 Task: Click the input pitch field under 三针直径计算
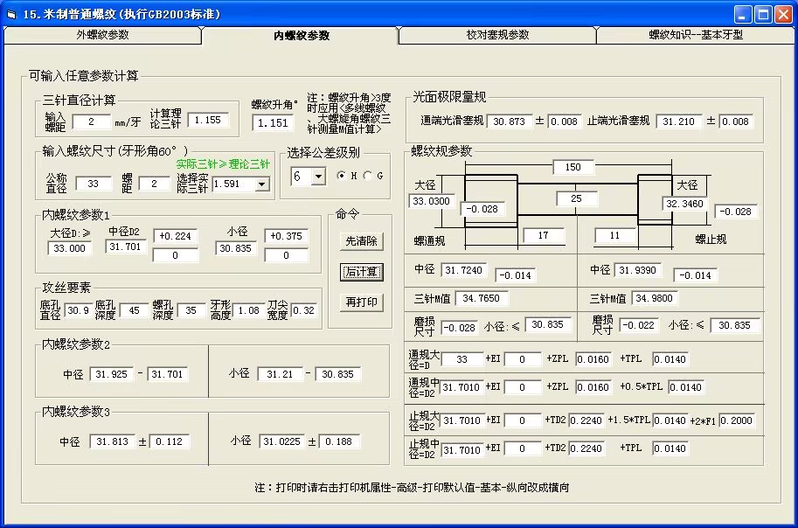click(92, 122)
